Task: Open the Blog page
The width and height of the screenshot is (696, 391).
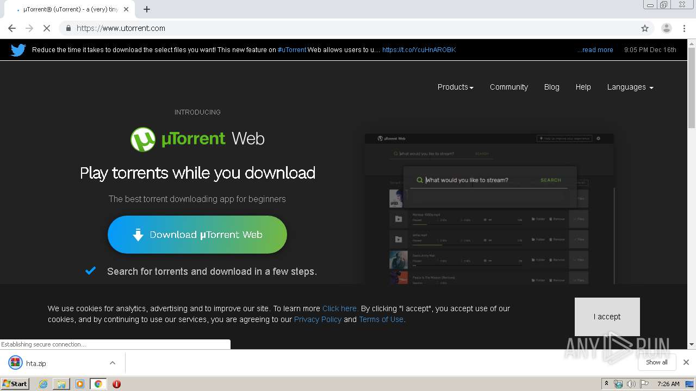Action: pyautogui.click(x=551, y=87)
